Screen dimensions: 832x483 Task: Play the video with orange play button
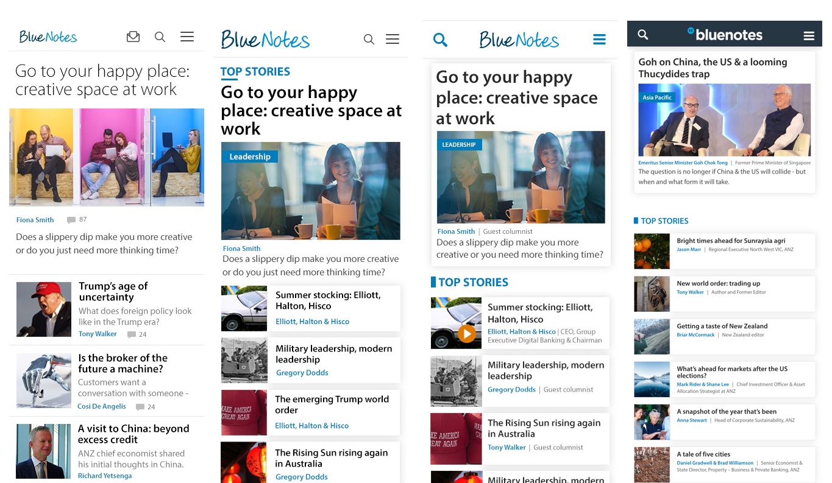coord(466,333)
